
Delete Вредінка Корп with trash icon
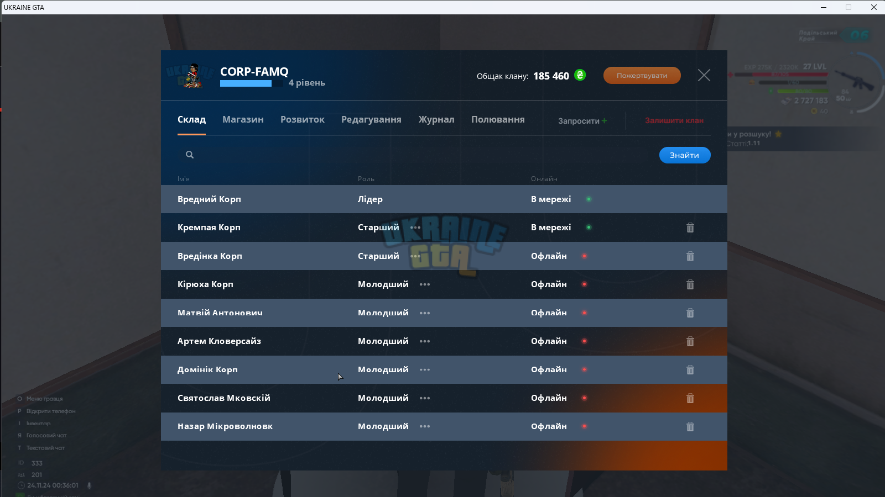tap(690, 256)
